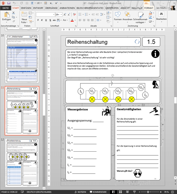This screenshot has width=177, height=194.
Task: Toggle underline U formatting
Action: pyautogui.click(x=46, y=20)
